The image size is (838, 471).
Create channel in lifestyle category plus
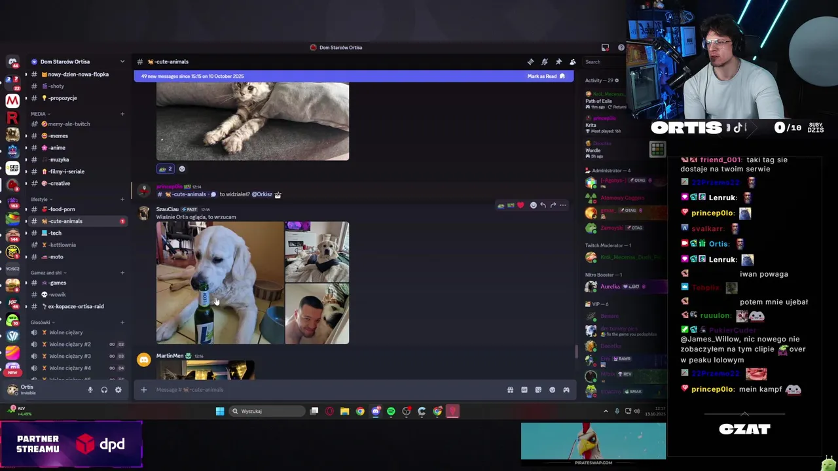click(x=122, y=199)
